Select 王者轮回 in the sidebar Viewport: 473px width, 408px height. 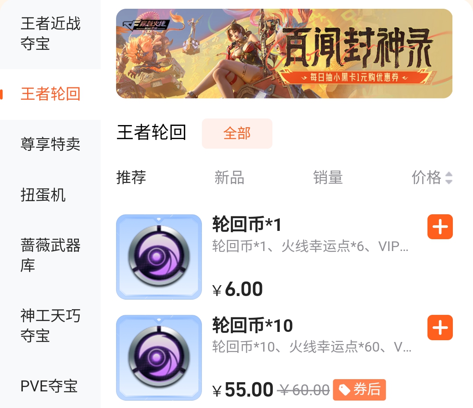click(50, 94)
